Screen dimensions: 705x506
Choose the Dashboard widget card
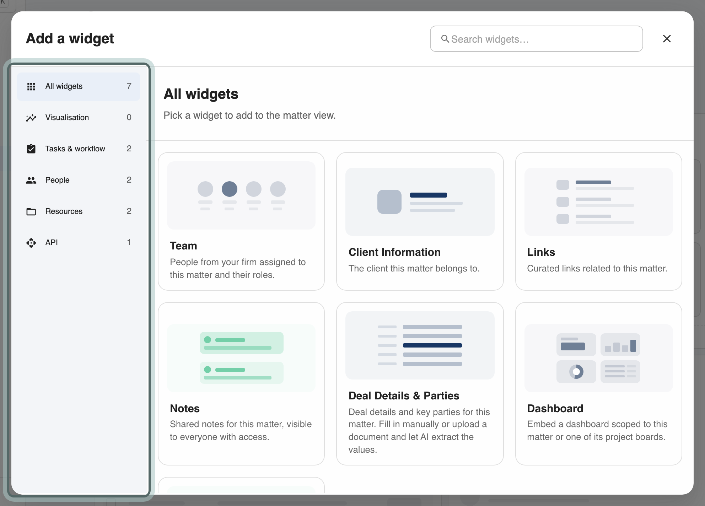click(x=599, y=384)
